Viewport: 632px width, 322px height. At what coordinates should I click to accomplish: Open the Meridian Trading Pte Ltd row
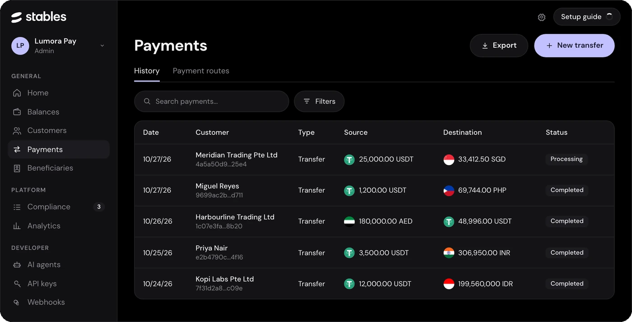click(x=374, y=159)
